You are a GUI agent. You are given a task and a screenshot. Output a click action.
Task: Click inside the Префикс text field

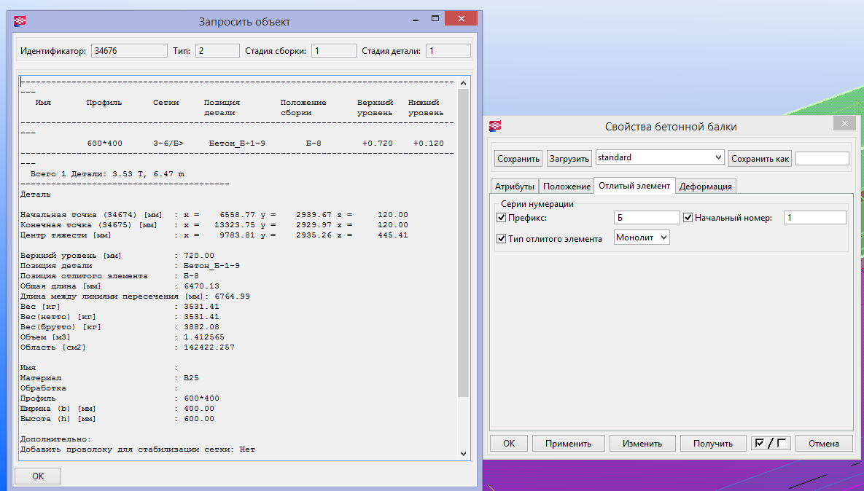click(x=647, y=218)
